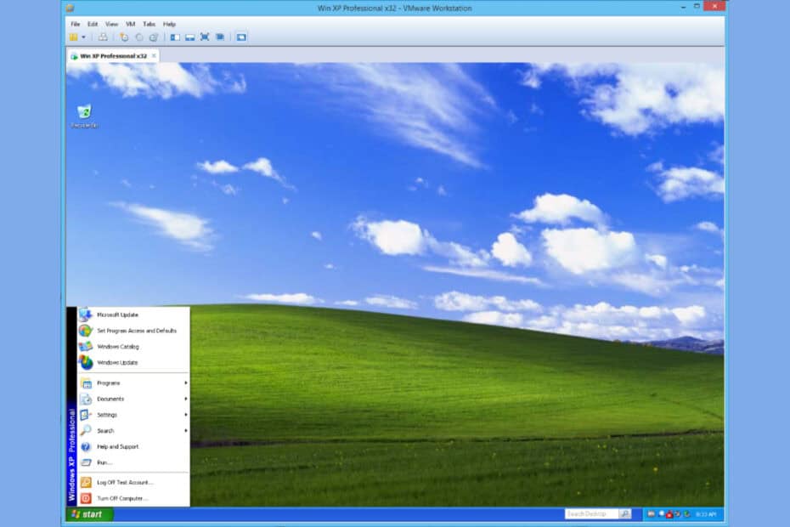Open Help and Support
Image resolution: width=790 pixels, height=527 pixels.
[x=119, y=446]
